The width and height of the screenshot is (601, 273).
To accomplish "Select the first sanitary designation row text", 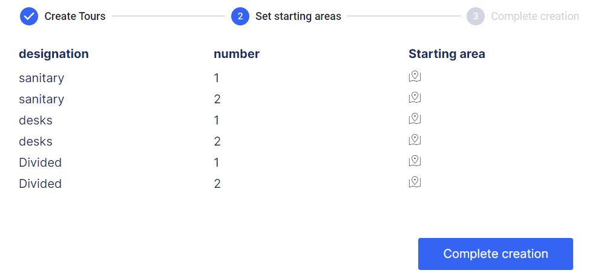I will (x=41, y=78).
